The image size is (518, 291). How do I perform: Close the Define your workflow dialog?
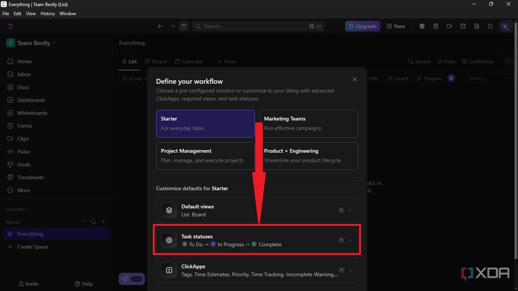pos(355,80)
